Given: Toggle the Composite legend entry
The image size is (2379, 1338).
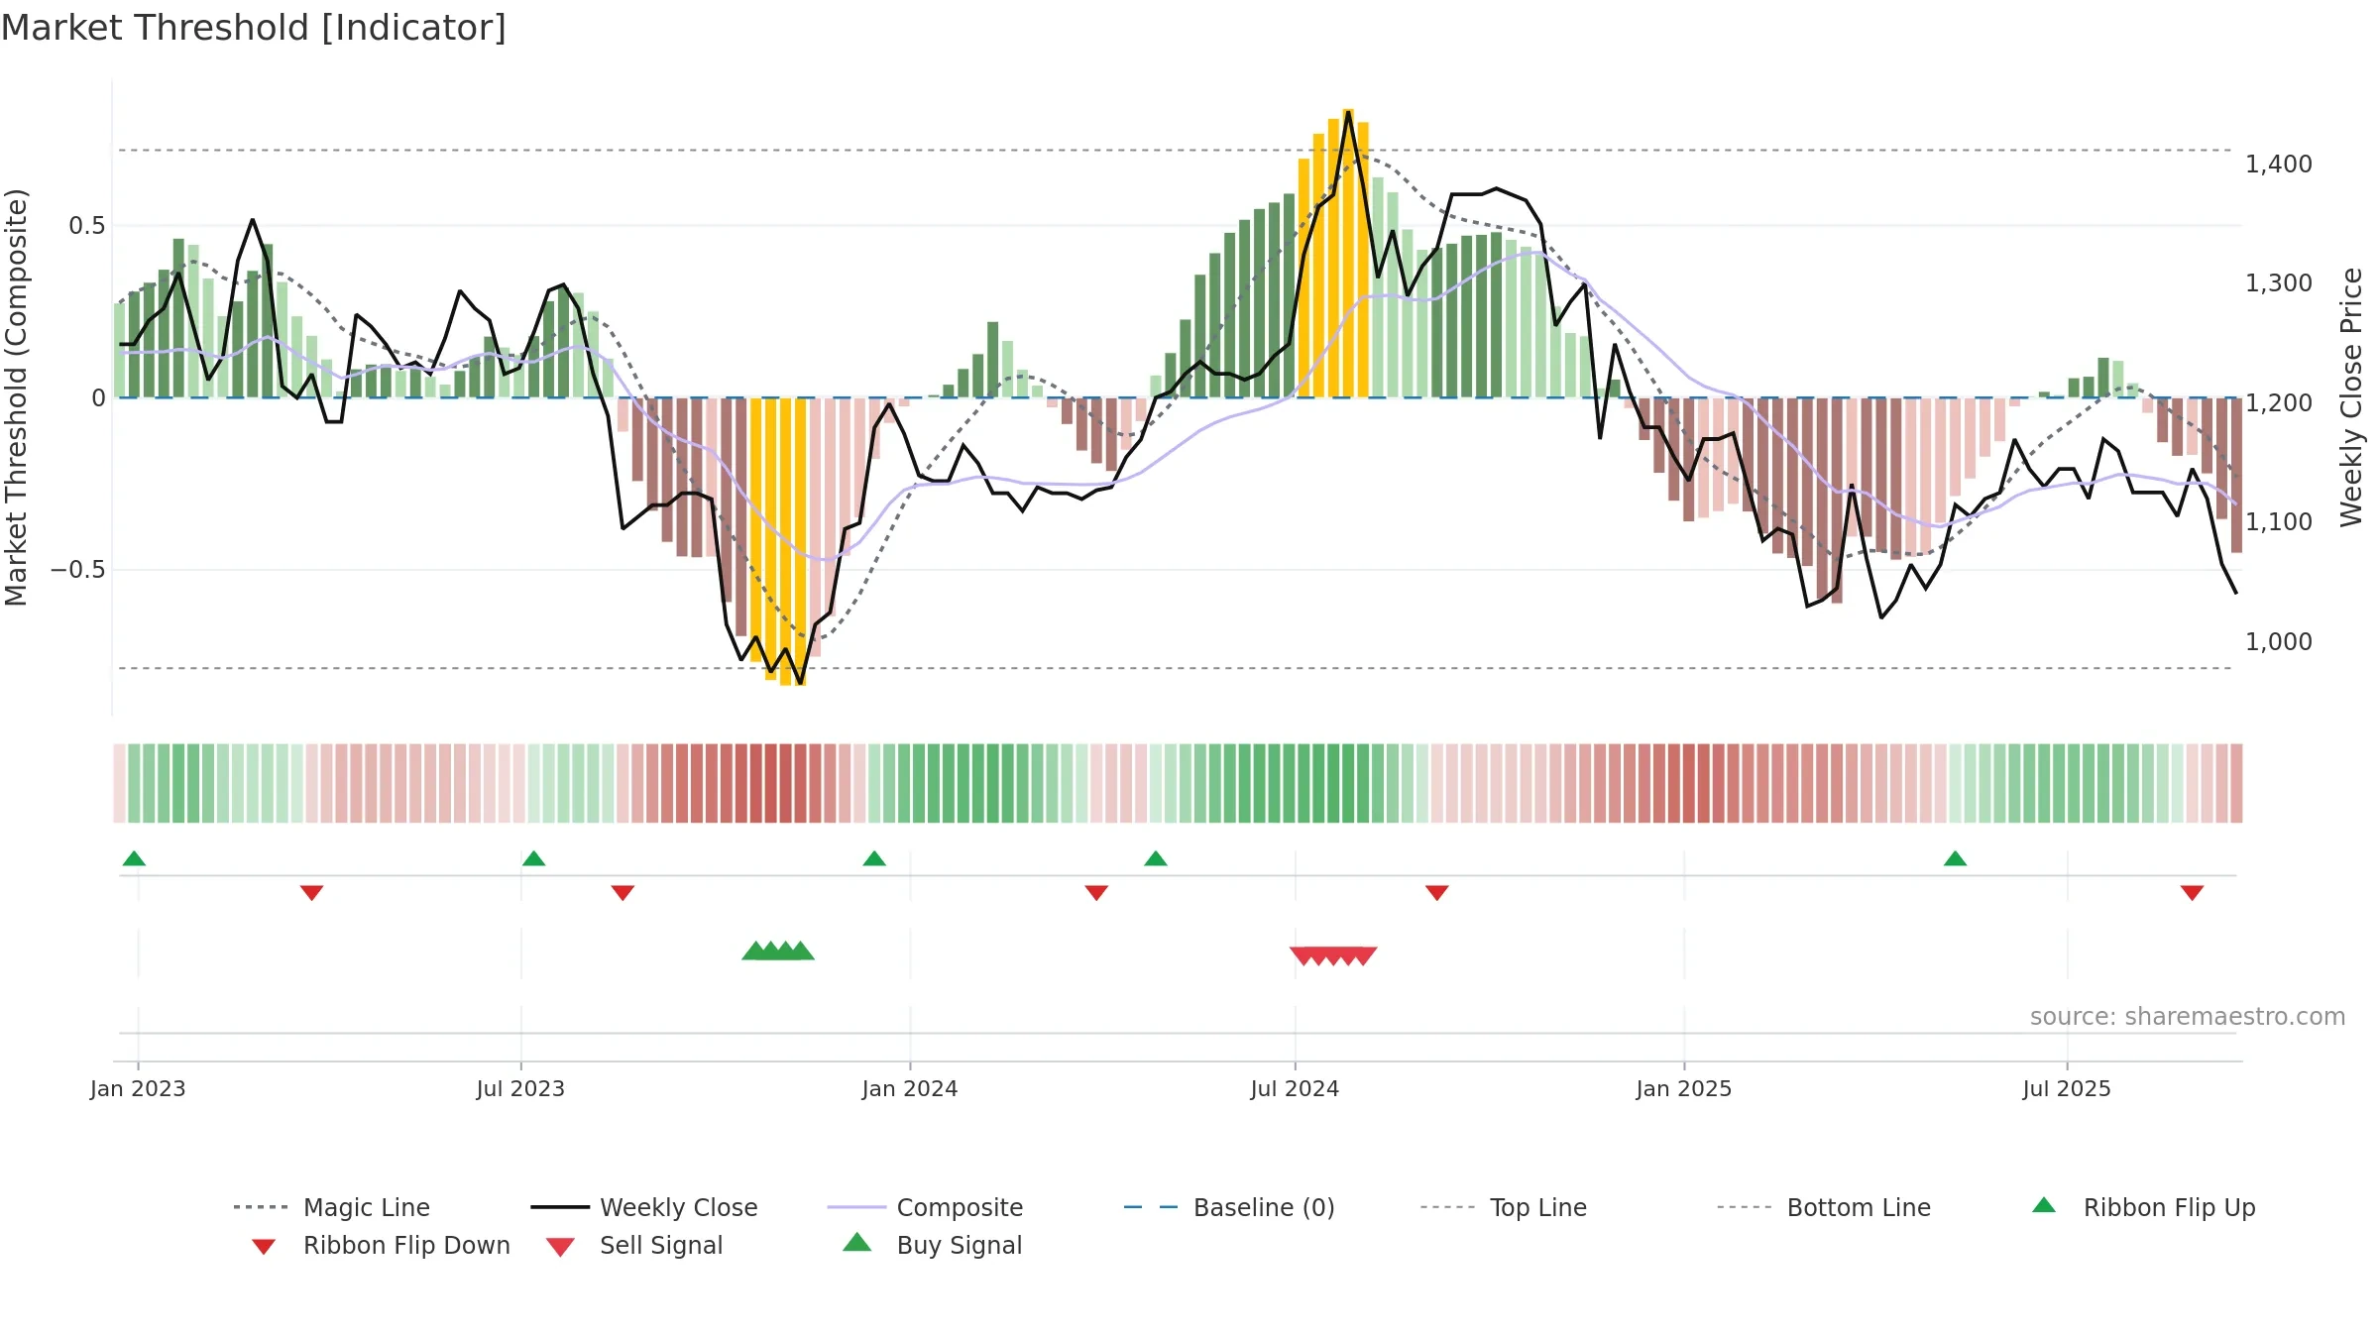Looking at the screenshot, I should coord(925,1207).
